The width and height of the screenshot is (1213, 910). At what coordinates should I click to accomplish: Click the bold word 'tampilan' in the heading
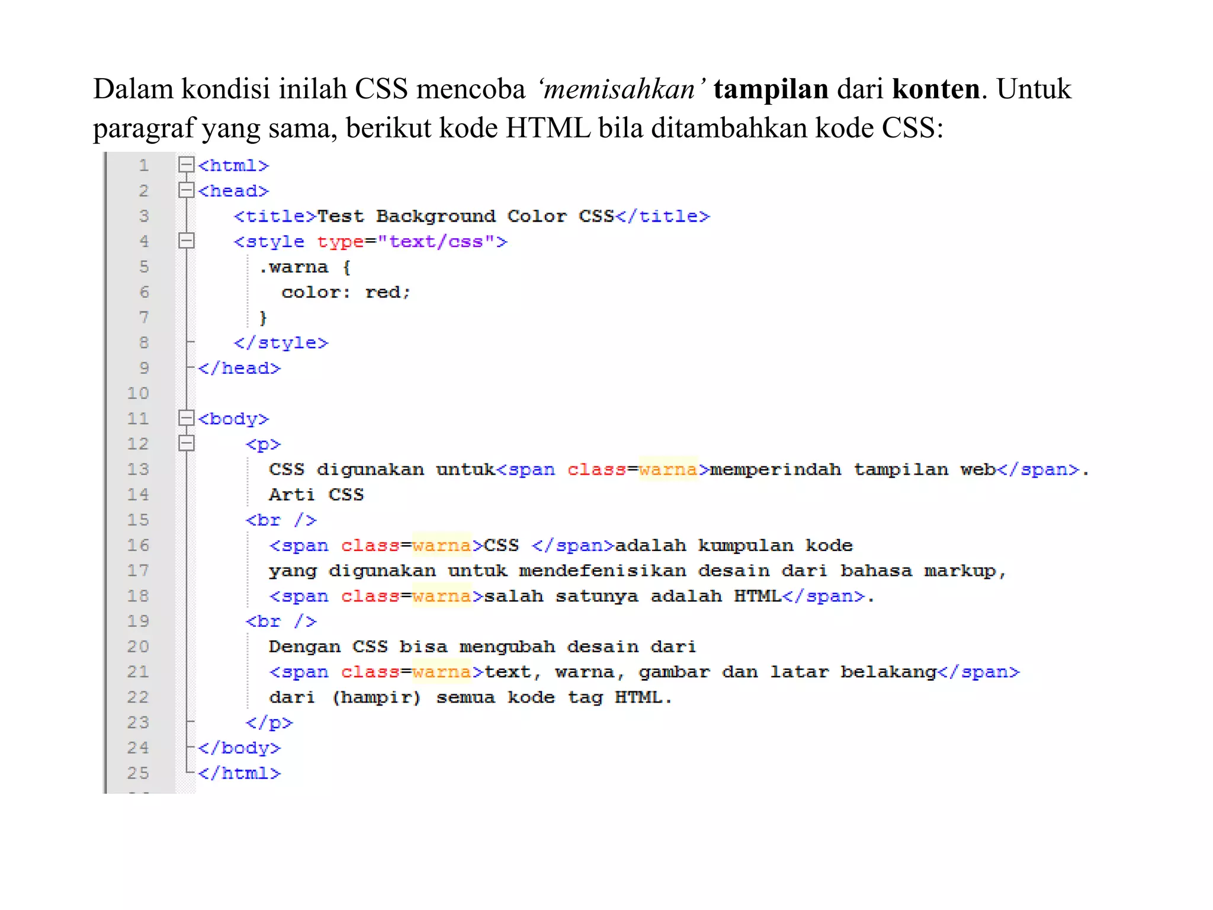[771, 89]
